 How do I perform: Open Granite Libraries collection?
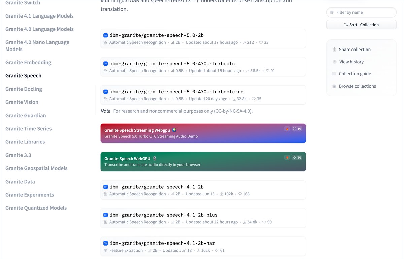click(x=25, y=142)
